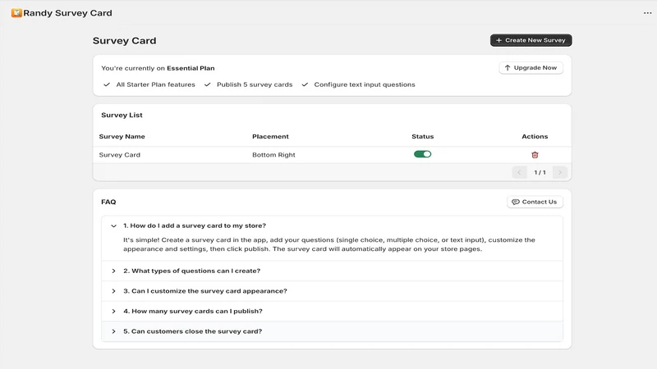Image resolution: width=657 pixels, height=369 pixels.
Task: Open the three-dot more options menu
Action: pyautogui.click(x=647, y=13)
